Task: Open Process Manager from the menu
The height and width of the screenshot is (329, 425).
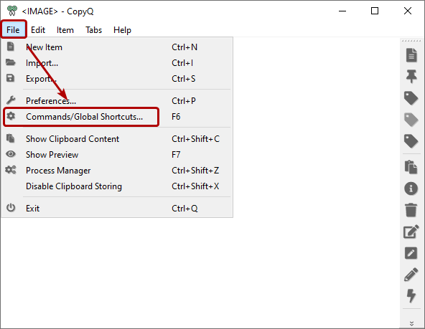Action: pyautogui.click(x=117, y=170)
